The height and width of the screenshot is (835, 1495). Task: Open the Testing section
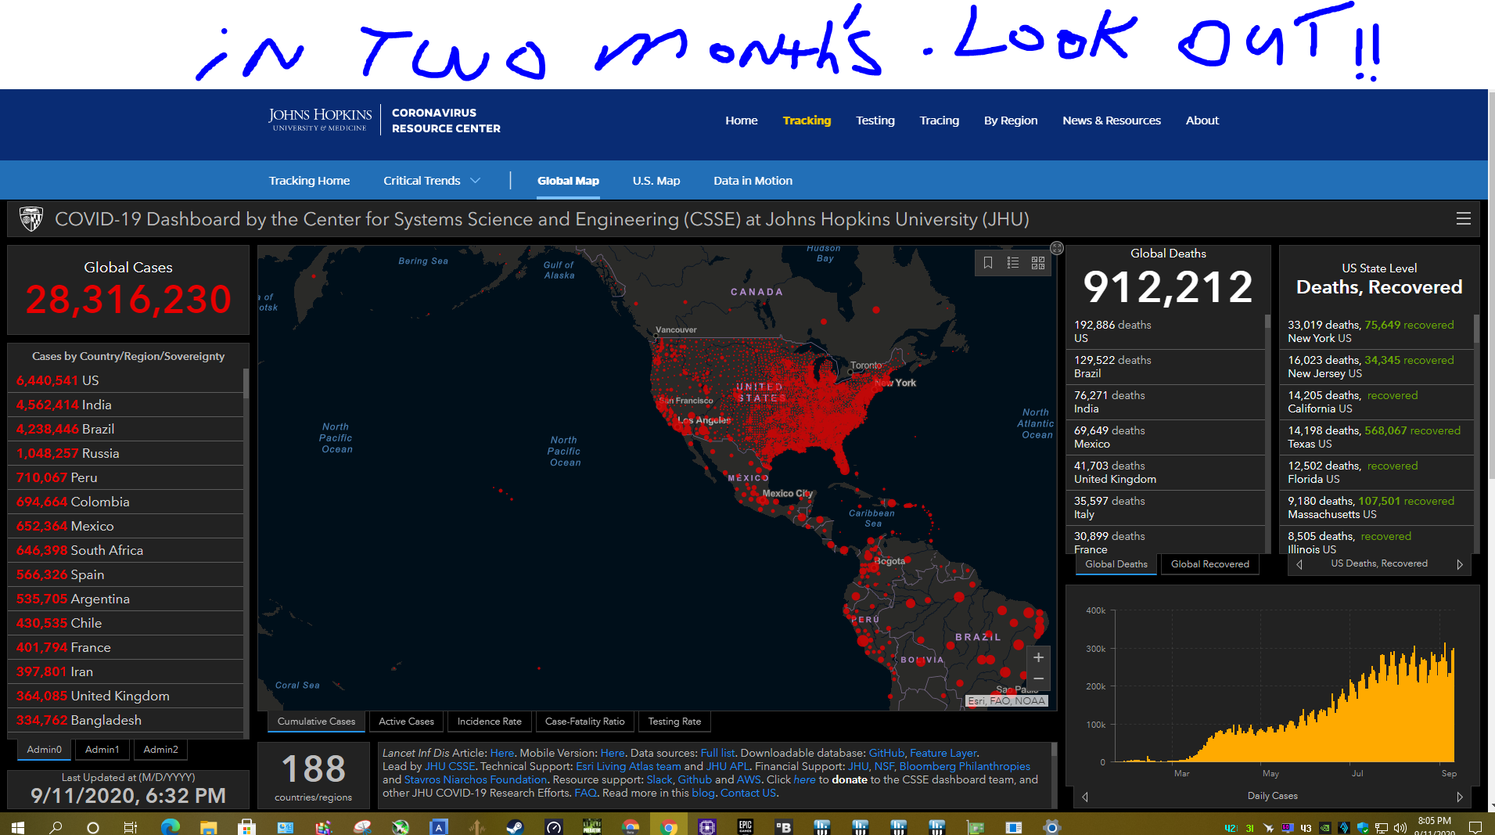point(875,121)
